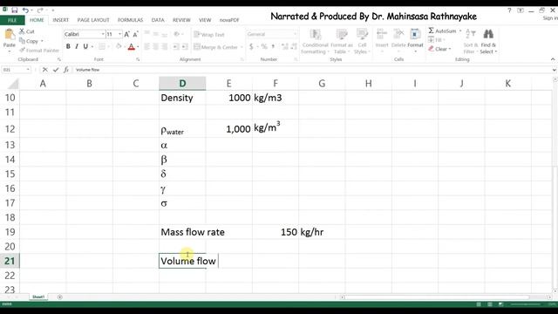Viewport: 558px width, 314px height.
Task: Click the horizontal scrollbar
Action: [x=436, y=297]
